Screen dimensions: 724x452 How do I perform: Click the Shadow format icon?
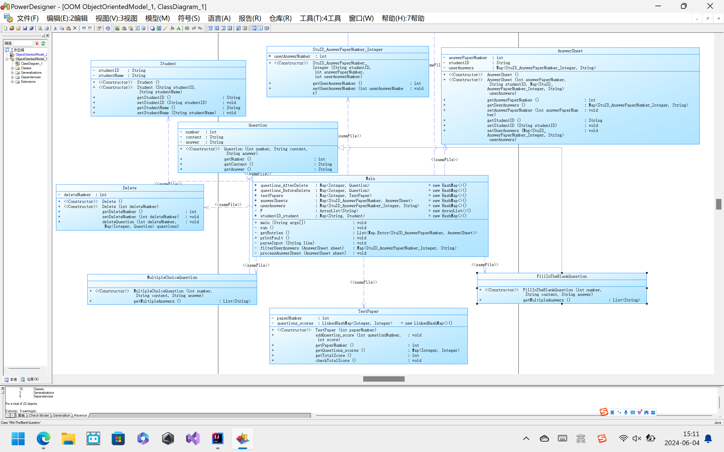[x=152, y=29]
